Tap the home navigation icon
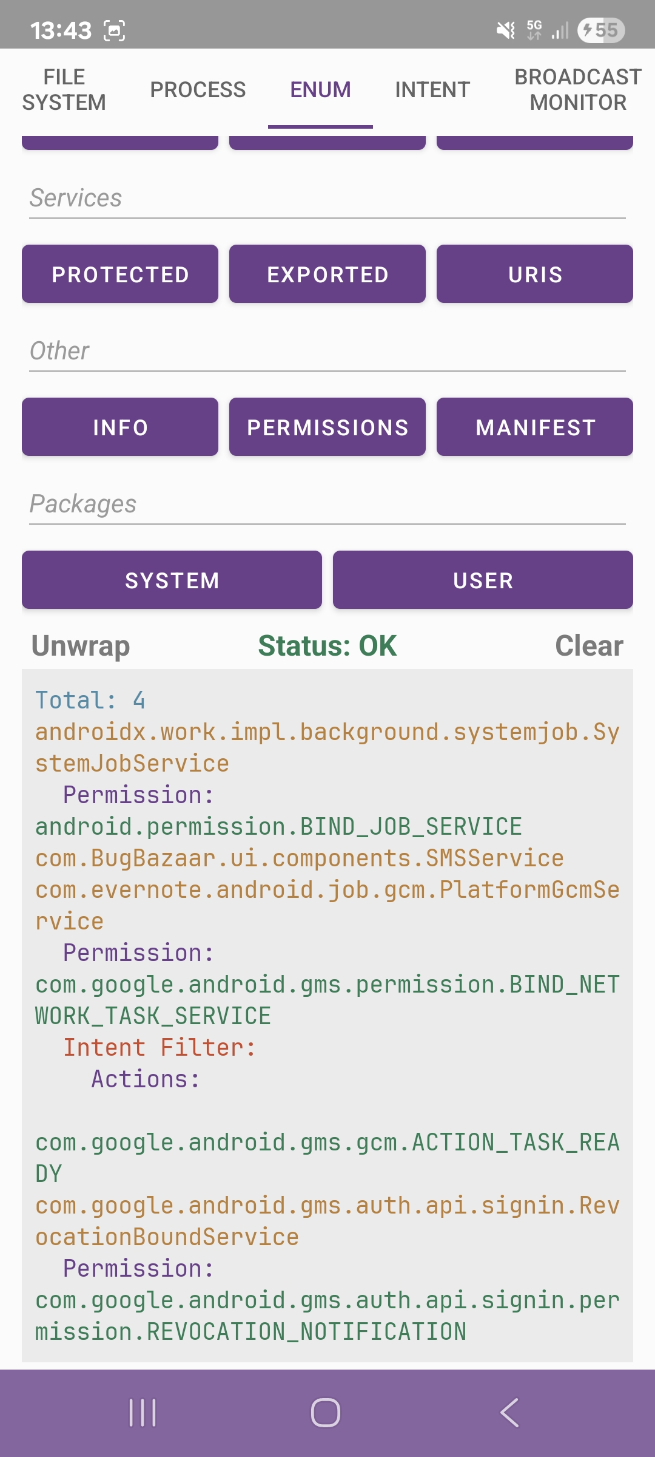The width and height of the screenshot is (655, 1457). point(326,1413)
